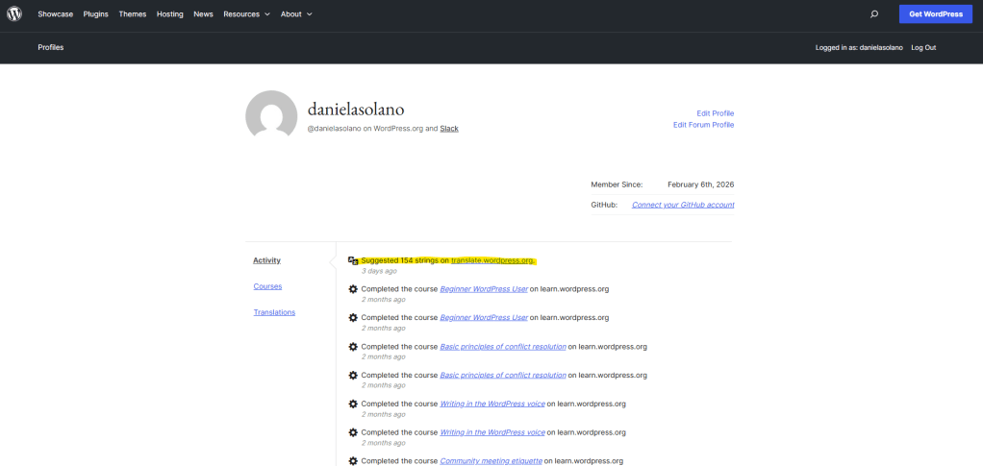
Task: Expand the About dropdown menu
Action: [295, 14]
